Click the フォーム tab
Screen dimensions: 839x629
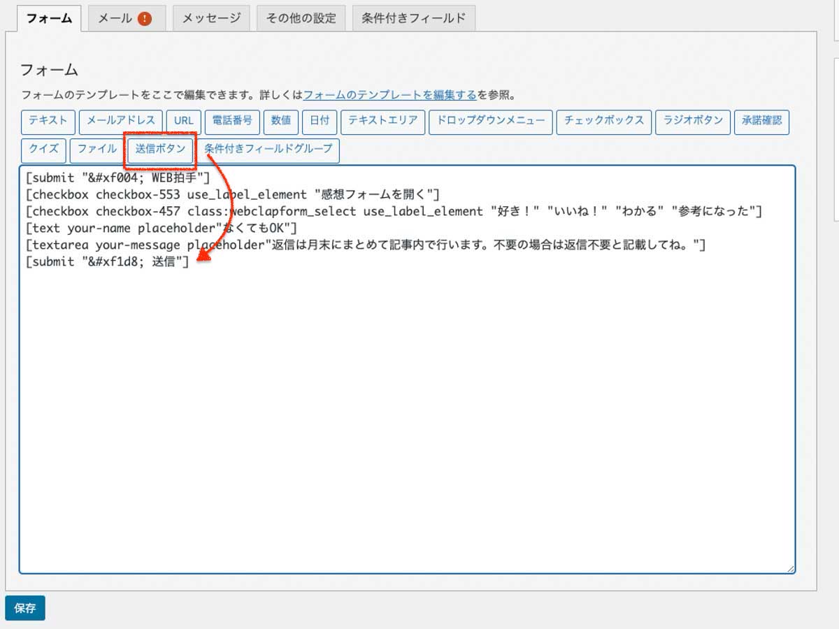(x=49, y=19)
